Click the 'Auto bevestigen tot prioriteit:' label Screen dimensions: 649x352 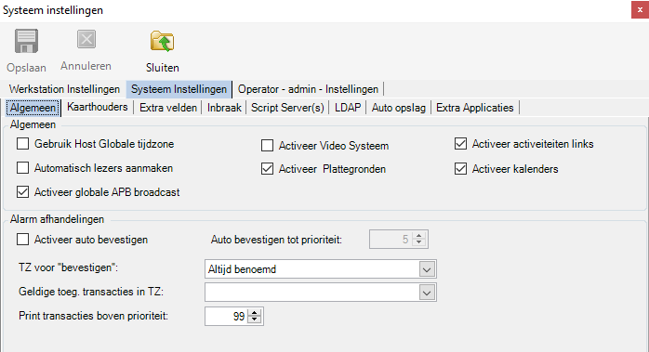(276, 240)
